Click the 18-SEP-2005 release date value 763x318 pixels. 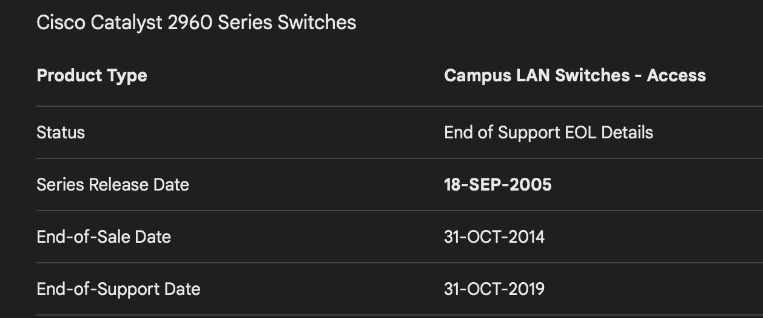point(497,184)
